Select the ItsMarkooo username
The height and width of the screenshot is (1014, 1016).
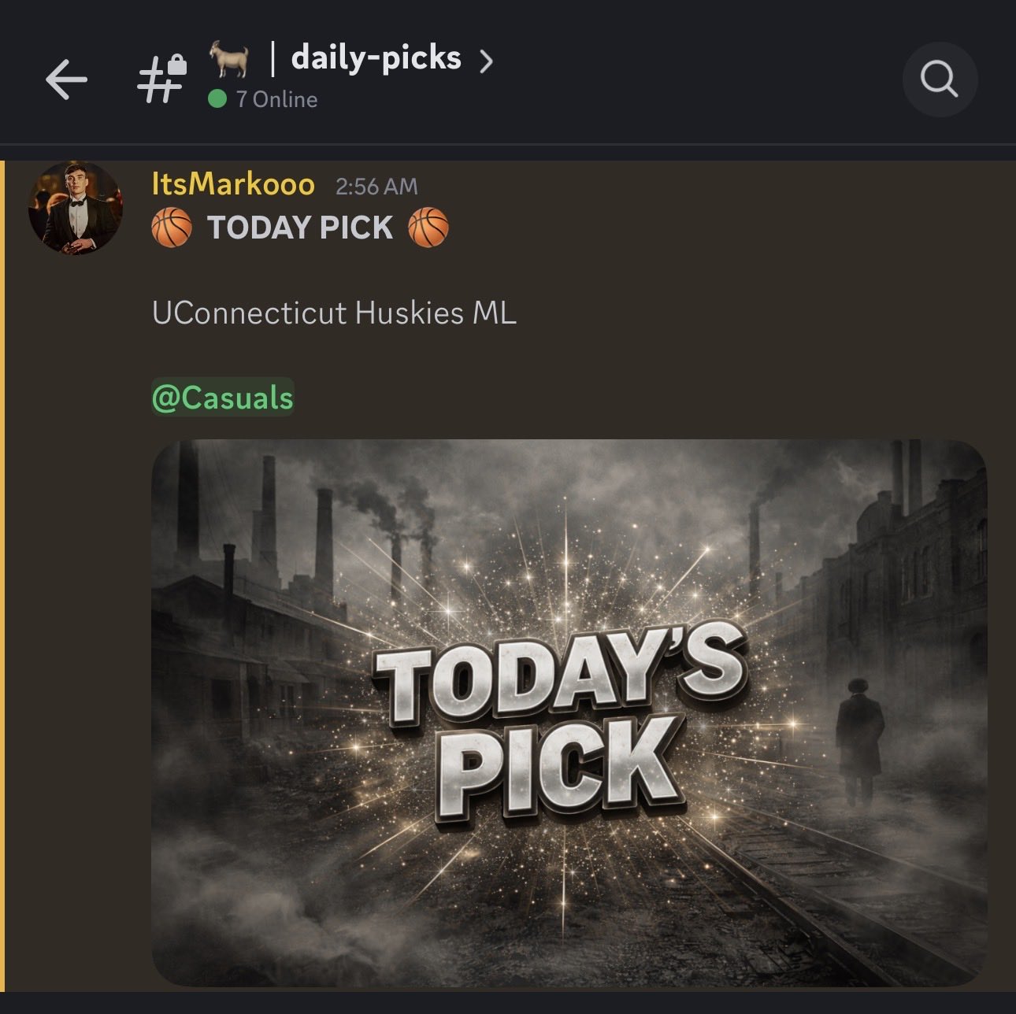click(233, 184)
